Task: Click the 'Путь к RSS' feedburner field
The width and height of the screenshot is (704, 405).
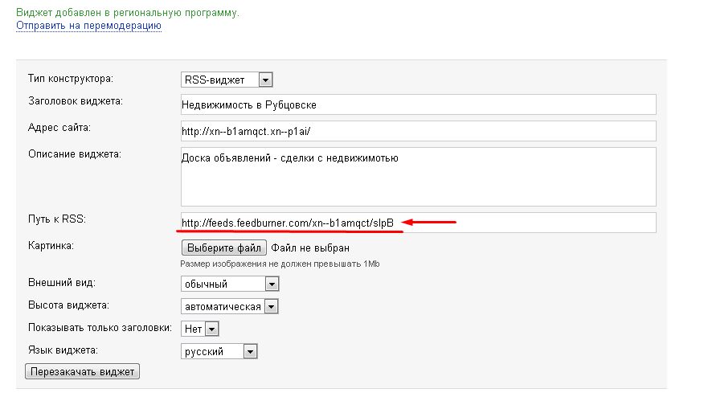Action: (x=419, y=223)
